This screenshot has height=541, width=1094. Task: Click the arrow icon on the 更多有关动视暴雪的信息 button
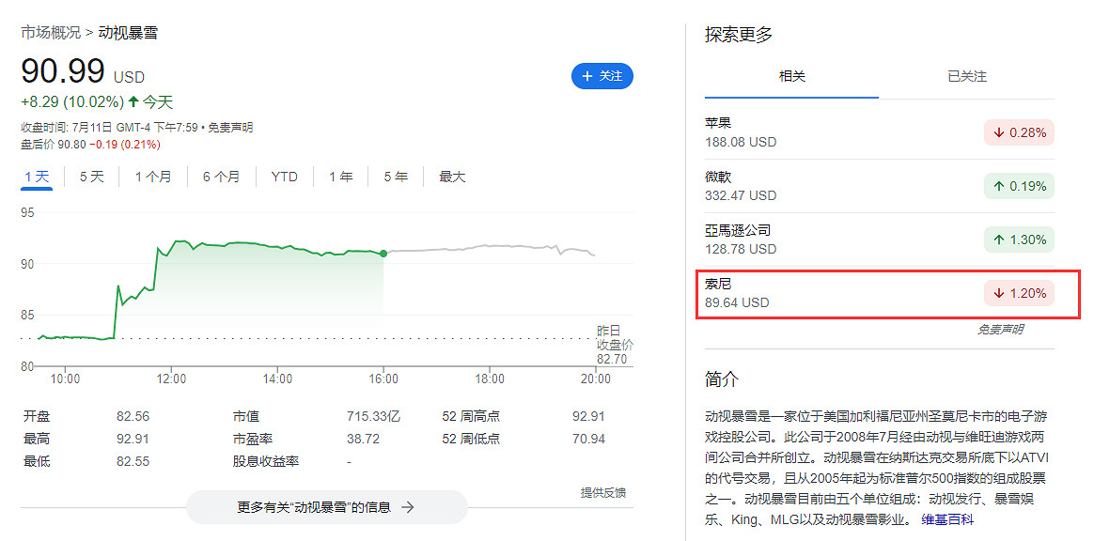coord(407,506)
